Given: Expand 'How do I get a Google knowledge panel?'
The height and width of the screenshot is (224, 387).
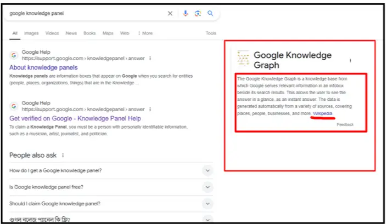Looking at the screenshot, I should click(111, 170).
